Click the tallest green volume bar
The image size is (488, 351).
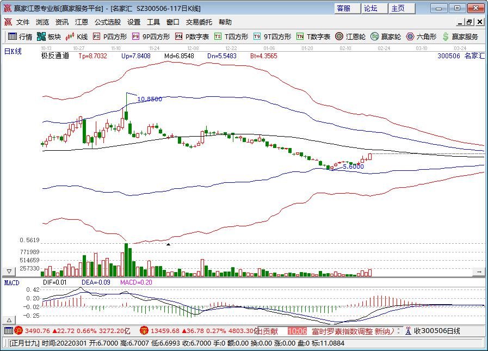click(126, 260)
